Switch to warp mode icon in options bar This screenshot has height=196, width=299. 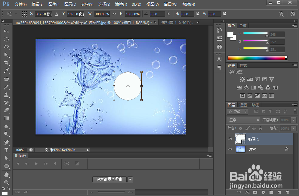281,14
